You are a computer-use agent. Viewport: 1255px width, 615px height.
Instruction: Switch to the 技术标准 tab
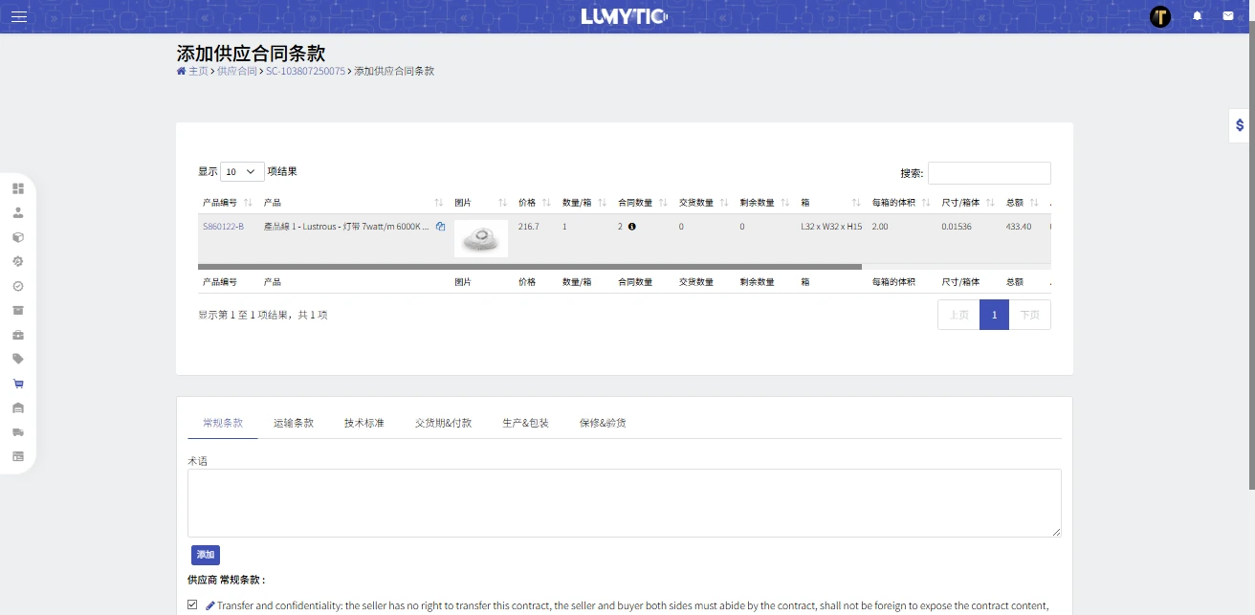(363, 423)
